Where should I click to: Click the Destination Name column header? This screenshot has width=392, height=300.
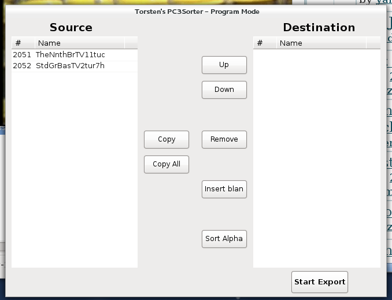321,43
